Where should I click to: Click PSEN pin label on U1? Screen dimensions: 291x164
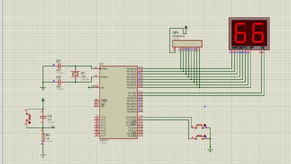104,101
